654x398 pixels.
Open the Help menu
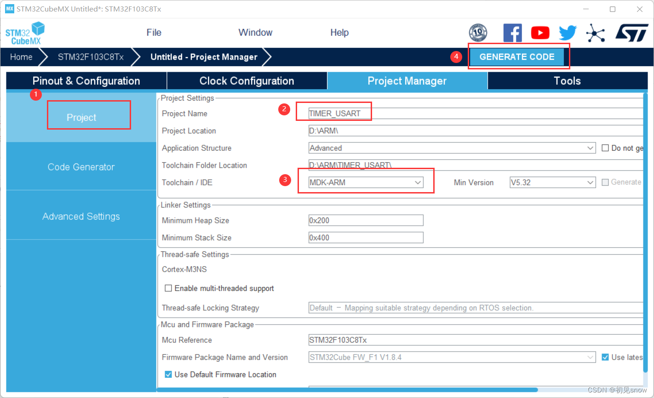339,33
